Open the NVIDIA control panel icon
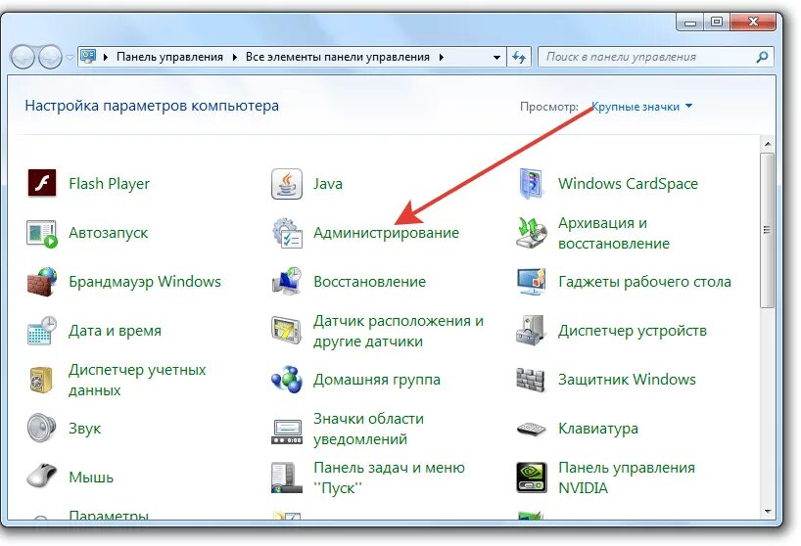Viewport: 801px width, 546px height. tap(532, 478)
